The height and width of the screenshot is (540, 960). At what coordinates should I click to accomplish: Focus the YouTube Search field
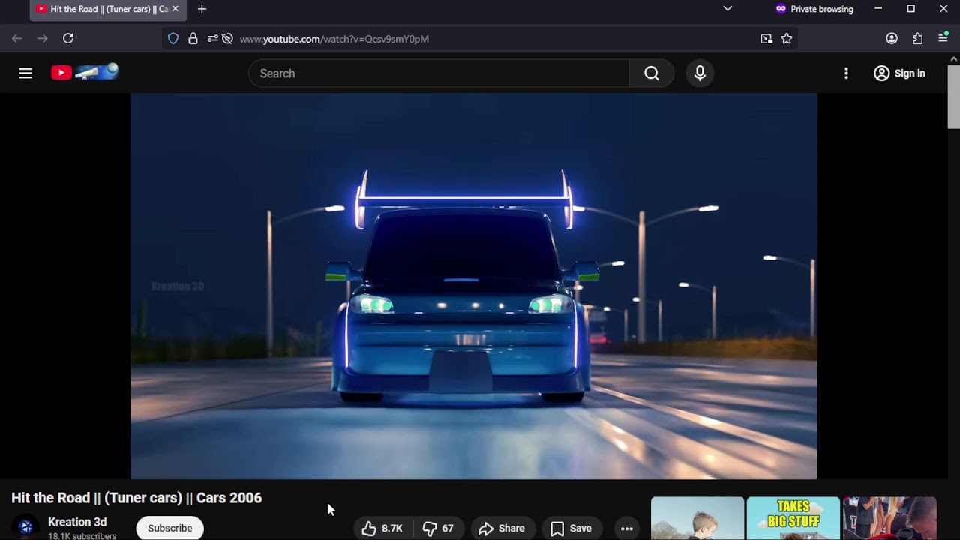(x=439, y=73)
